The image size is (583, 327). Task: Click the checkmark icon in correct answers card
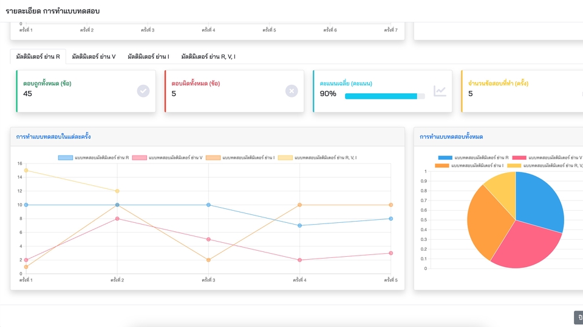click(143, 91)
